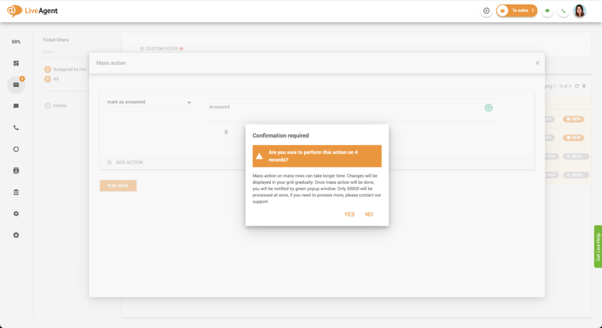
Task: Open the Knowledge base building icon
Action: point(16,192)
